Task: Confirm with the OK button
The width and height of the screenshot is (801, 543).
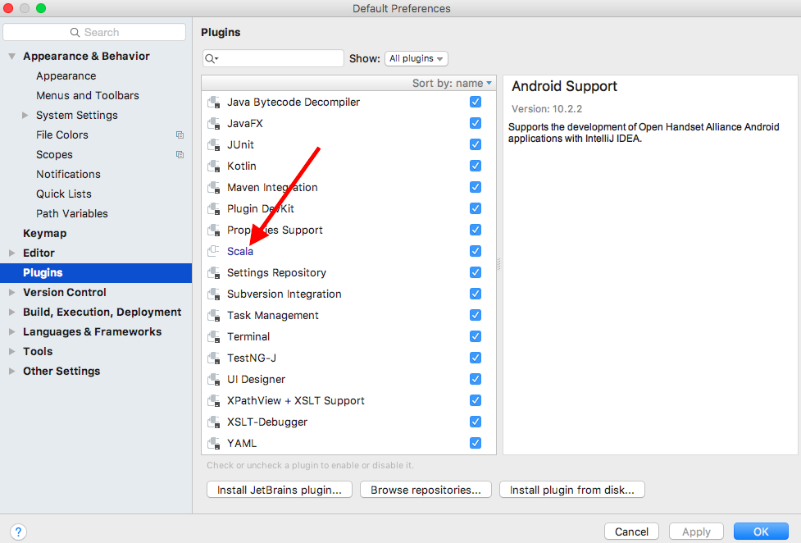Action: click(761, 532)
